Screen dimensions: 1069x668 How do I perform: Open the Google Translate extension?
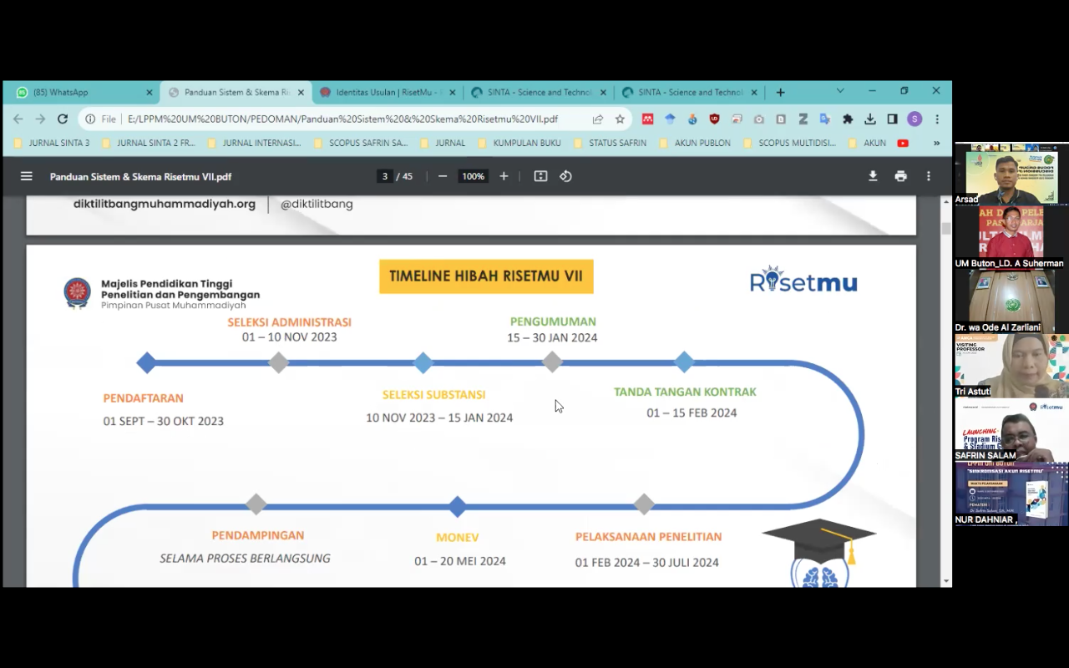[x=825, y=119]
